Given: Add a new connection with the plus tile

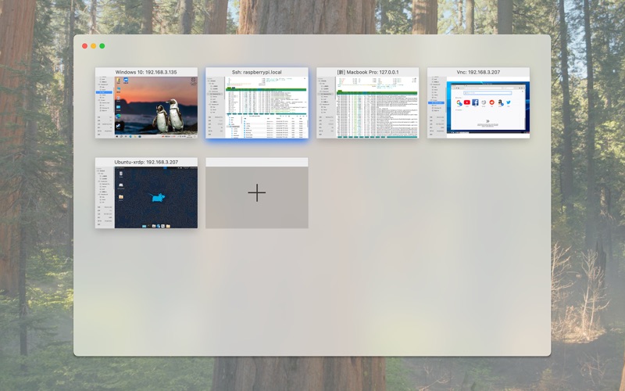Looking at the screenshot, I should pyautogui.click(x=257, y=193).
